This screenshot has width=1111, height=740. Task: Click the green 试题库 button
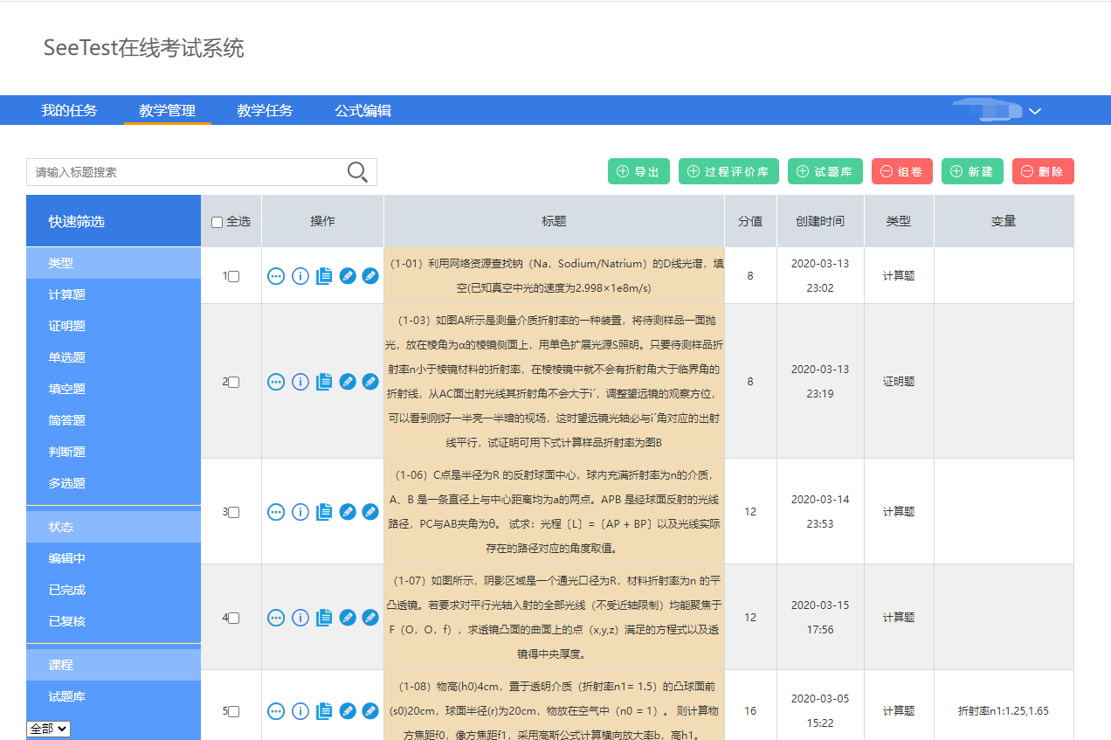tap(825, 171)
